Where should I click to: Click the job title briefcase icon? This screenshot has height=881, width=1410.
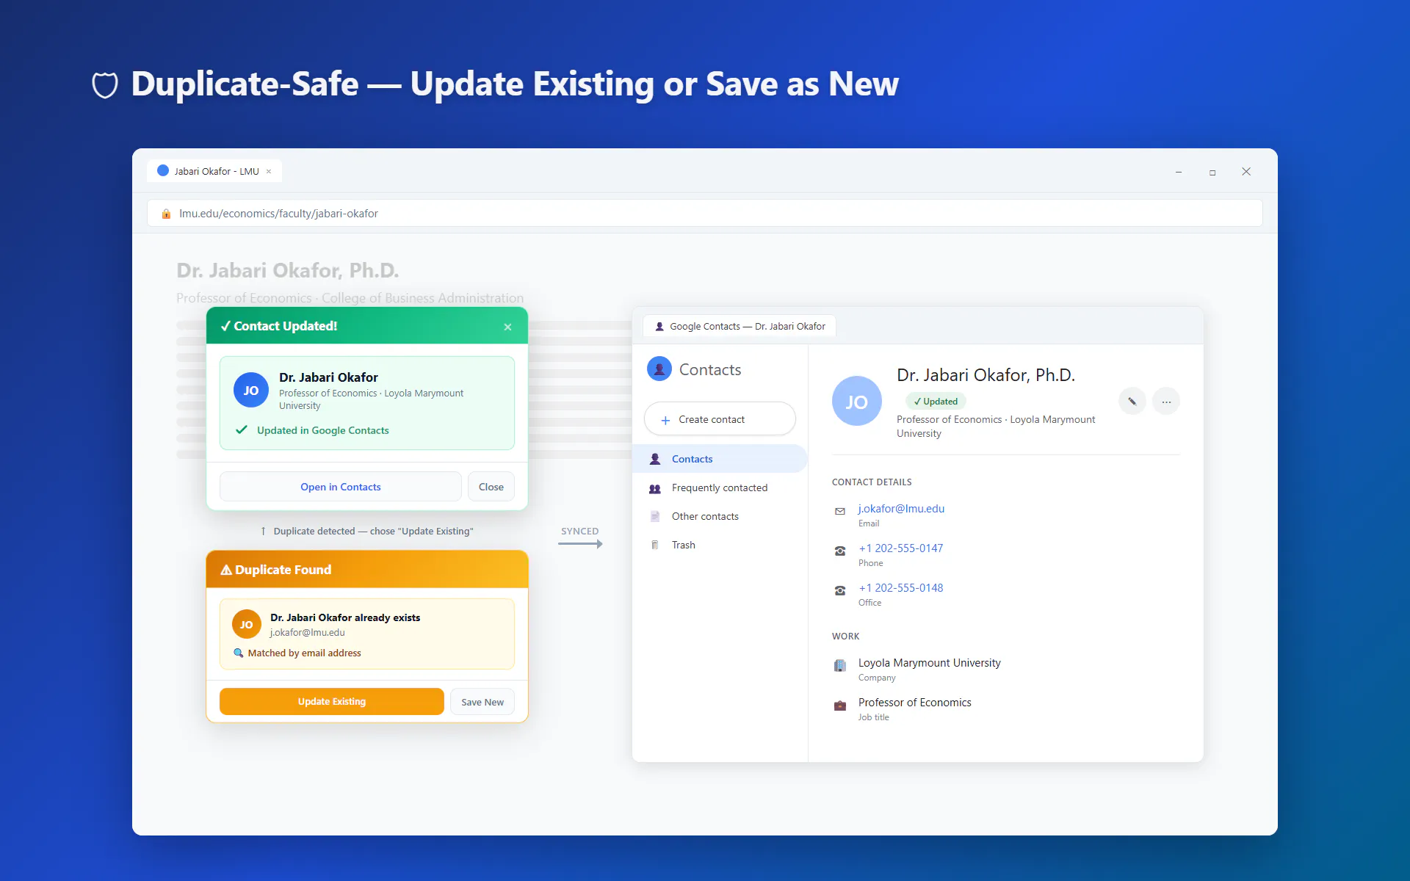click(840, 706)
